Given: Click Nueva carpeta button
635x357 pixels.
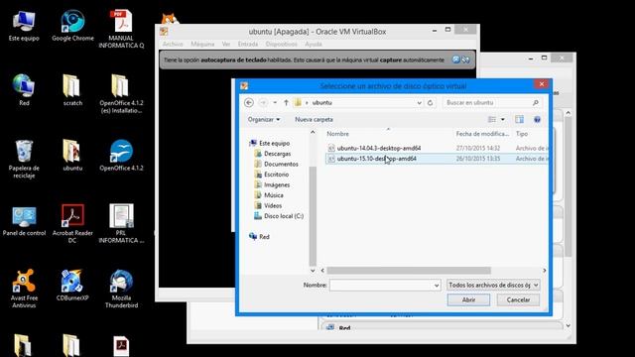Looking at the screenshot, I should (x=314, y=119).
